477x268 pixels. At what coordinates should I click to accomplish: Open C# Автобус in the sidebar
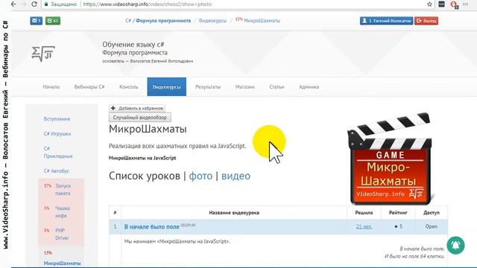(x=57, y=170)
